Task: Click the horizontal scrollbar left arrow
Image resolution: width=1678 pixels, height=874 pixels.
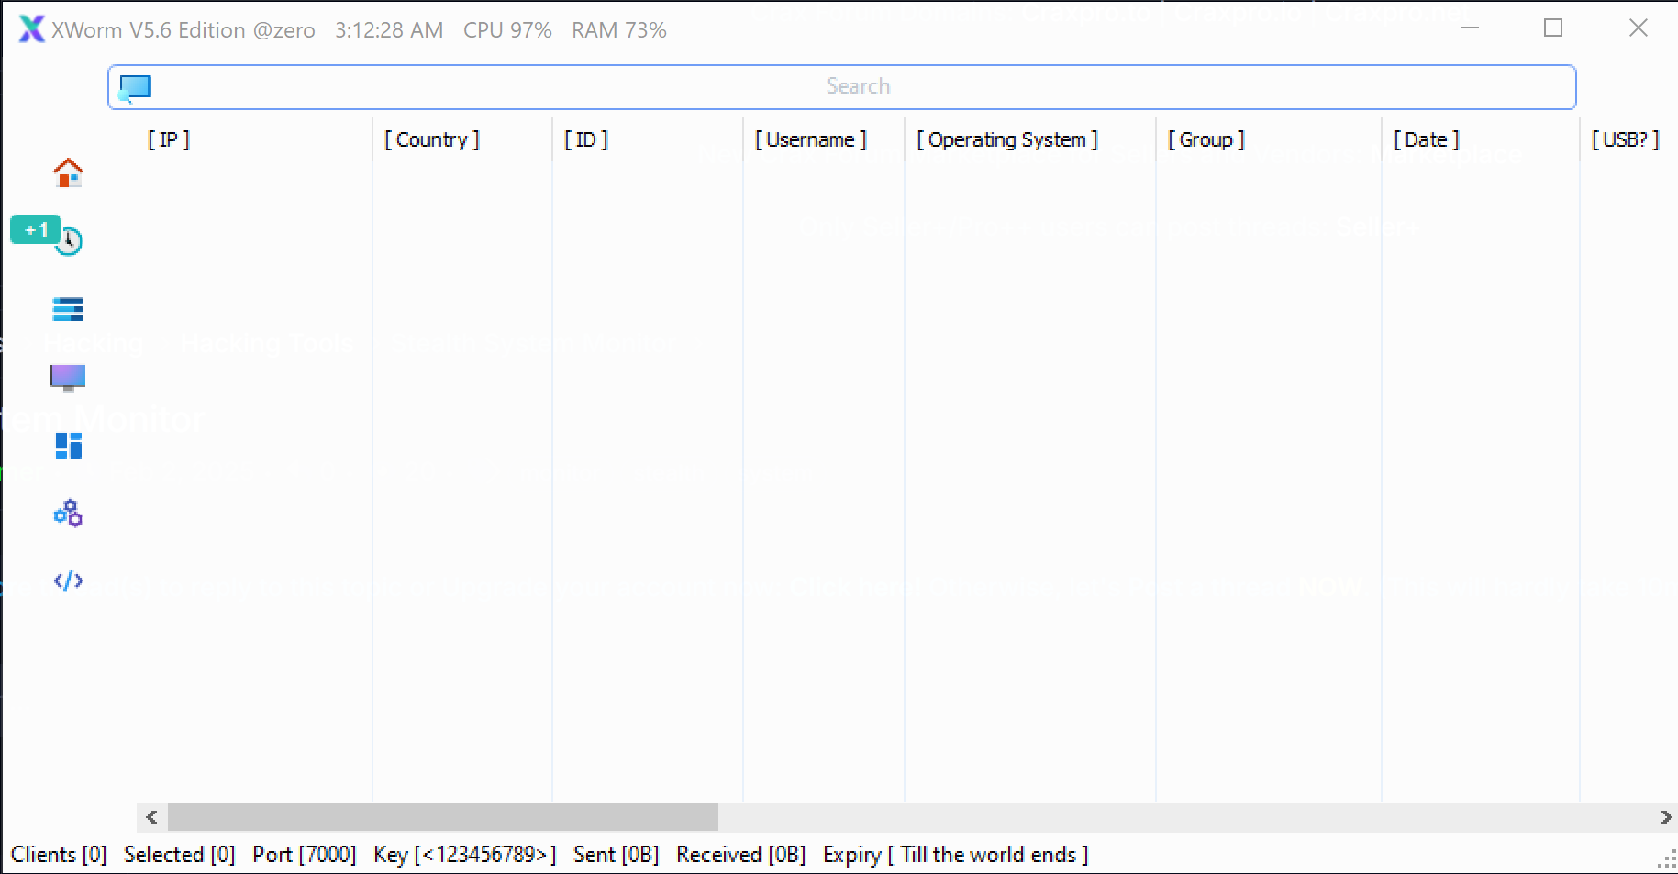Action: point(151,817)
